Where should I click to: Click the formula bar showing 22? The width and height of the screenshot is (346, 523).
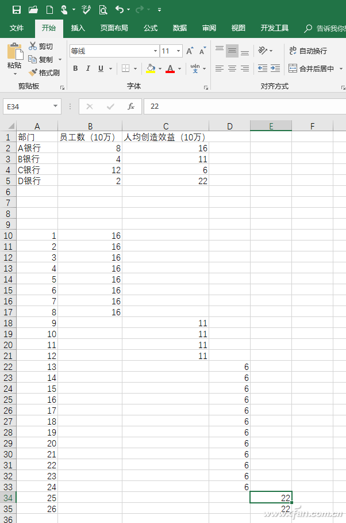(245, 106)
